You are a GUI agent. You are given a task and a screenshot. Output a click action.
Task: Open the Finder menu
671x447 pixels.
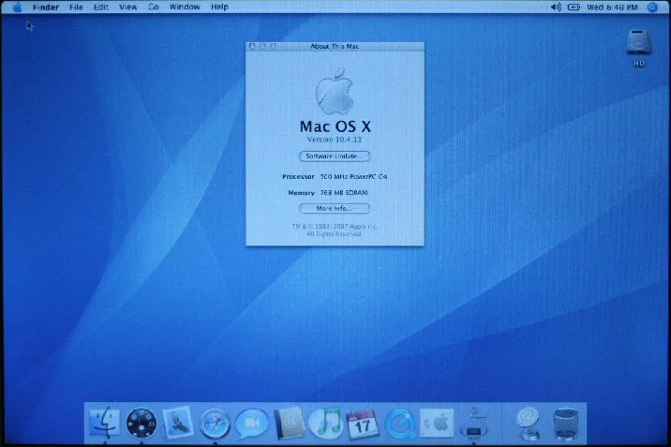tap(46, 7)
